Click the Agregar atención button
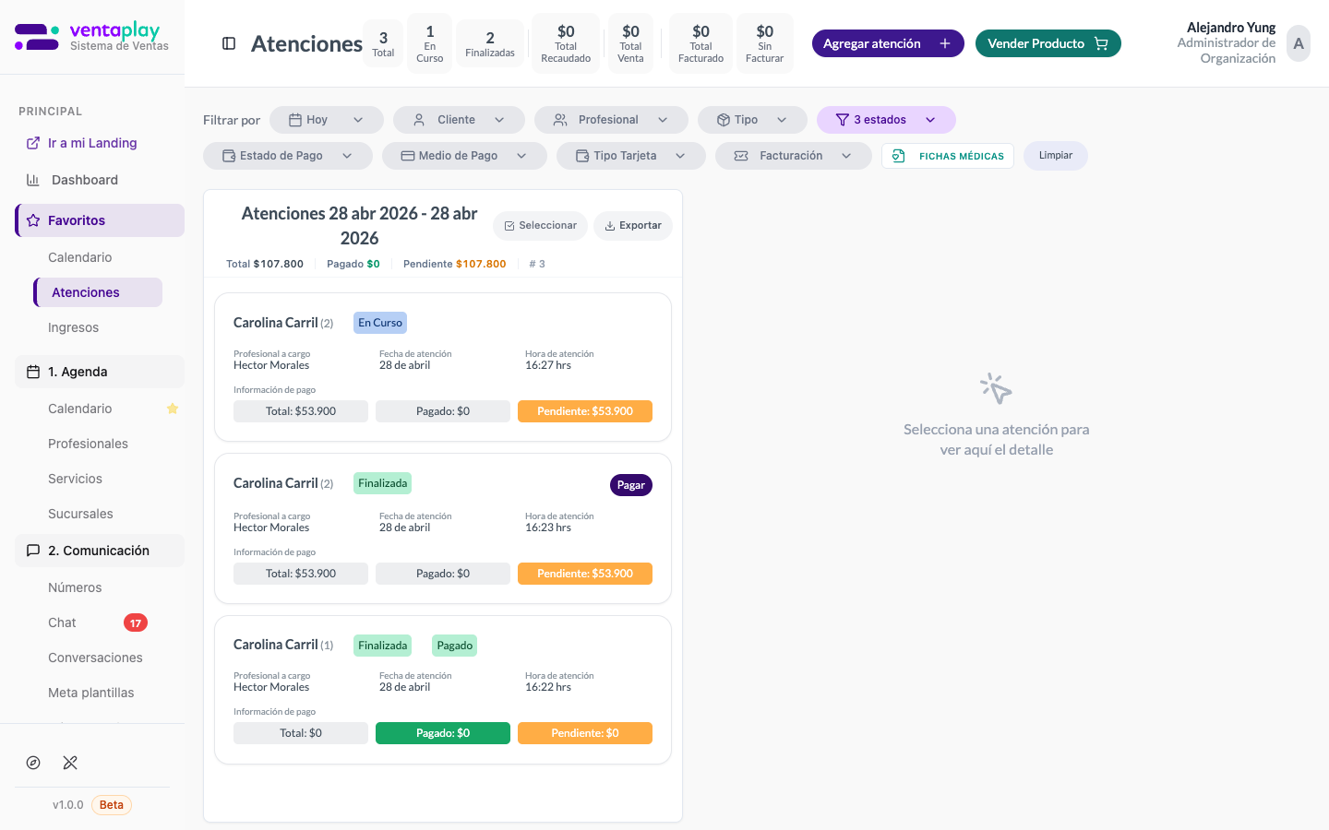Image resolution: width=1329 pixels, height=830 pixels. click(887, 43)
